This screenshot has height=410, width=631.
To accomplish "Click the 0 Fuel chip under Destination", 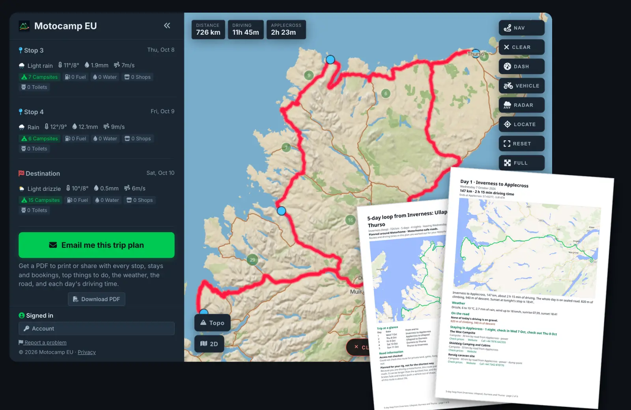I will (x=78, y=200).
